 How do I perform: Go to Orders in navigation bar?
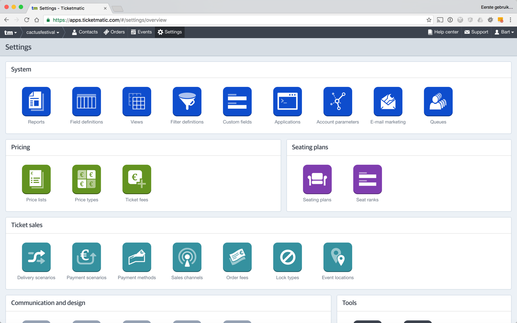point(114,32)
